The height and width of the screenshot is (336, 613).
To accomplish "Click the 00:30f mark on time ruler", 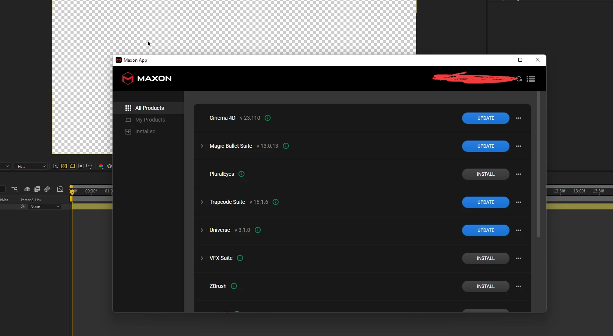I will [x=91, y=191].
